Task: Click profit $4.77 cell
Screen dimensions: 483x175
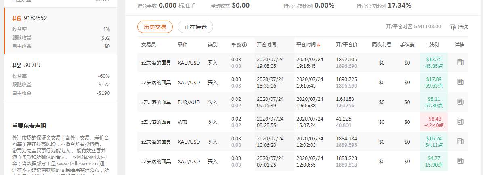Action: pyautogui.click(x=434, y=161)
